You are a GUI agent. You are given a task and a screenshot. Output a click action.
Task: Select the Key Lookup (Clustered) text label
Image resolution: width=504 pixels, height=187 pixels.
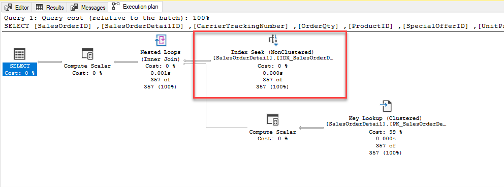pos(385,118)
